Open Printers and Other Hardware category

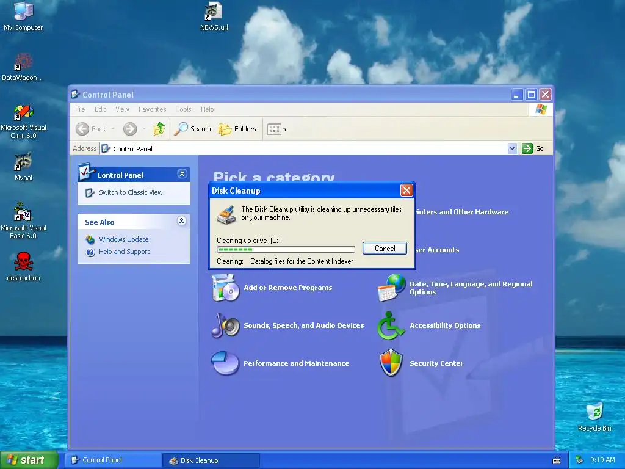463,212
